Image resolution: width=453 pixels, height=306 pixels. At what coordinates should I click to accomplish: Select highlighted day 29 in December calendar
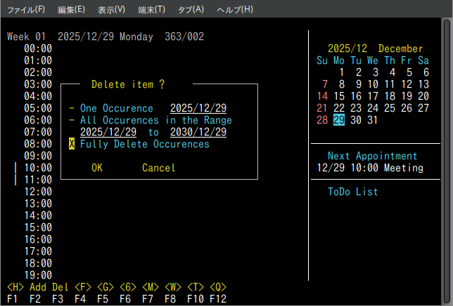tap(339, 120)
